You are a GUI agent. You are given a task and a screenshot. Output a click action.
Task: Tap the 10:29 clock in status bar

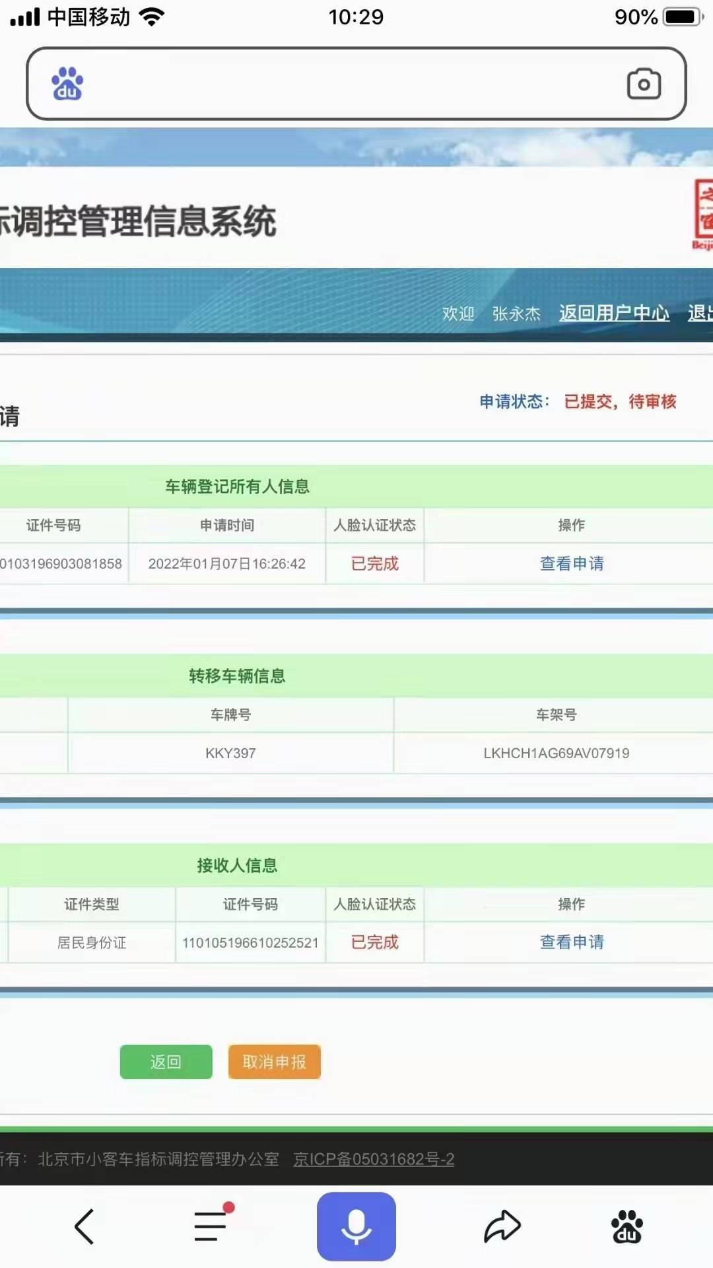tap(356, 17)
